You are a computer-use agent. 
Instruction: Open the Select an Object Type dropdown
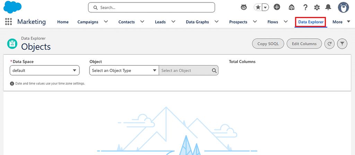tap(124, 71)
